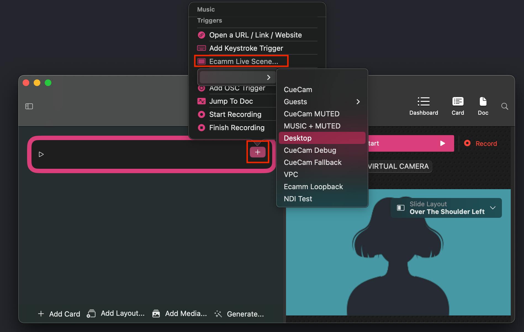Expand the highlighted submenu row chevron
524x332 pixels.
coord(268,77)
